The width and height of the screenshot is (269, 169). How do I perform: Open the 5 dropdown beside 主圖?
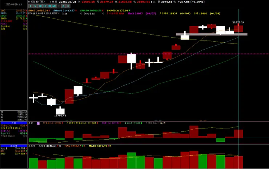(x=94, y=13)
